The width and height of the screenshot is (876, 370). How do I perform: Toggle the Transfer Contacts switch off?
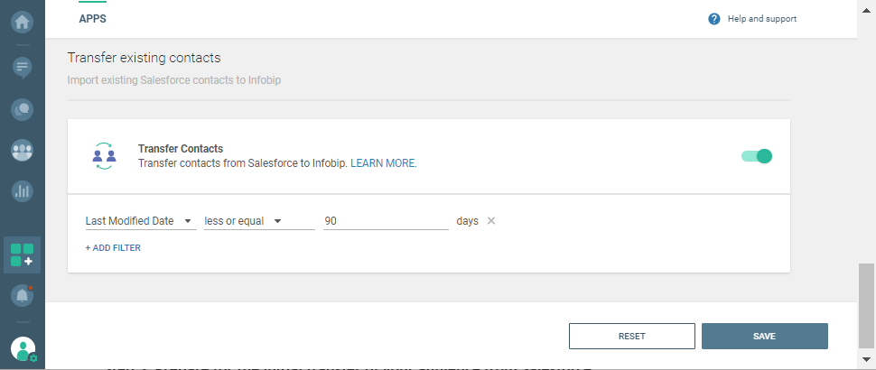point(757,156)
